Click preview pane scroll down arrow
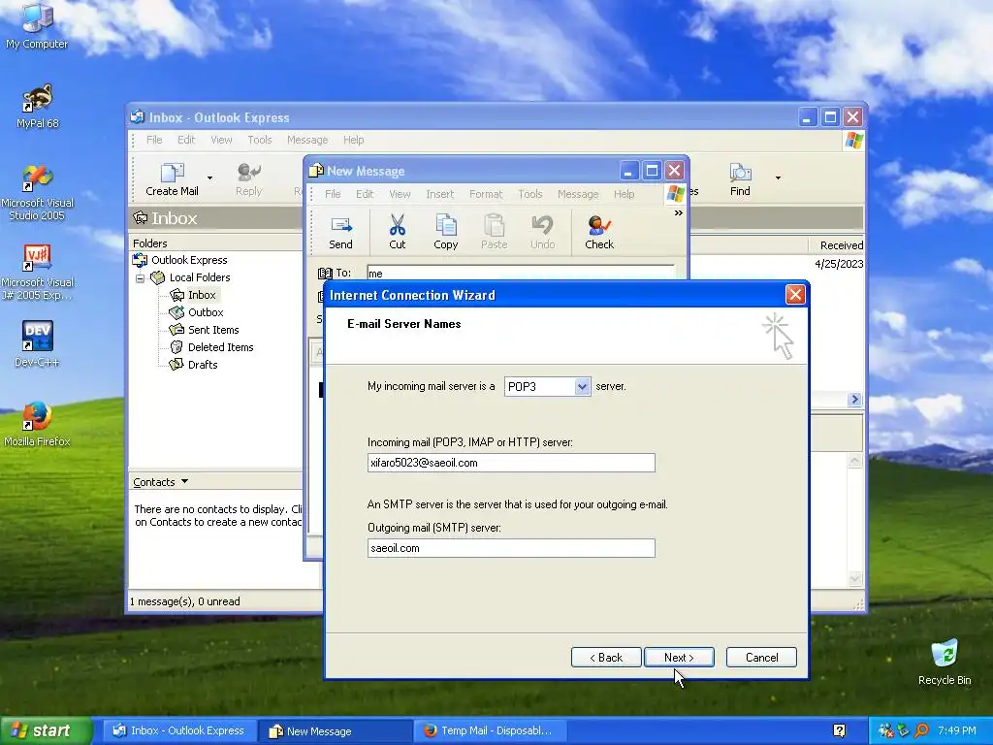The height and width of the screenshot is (745, 993). (855, 578)
